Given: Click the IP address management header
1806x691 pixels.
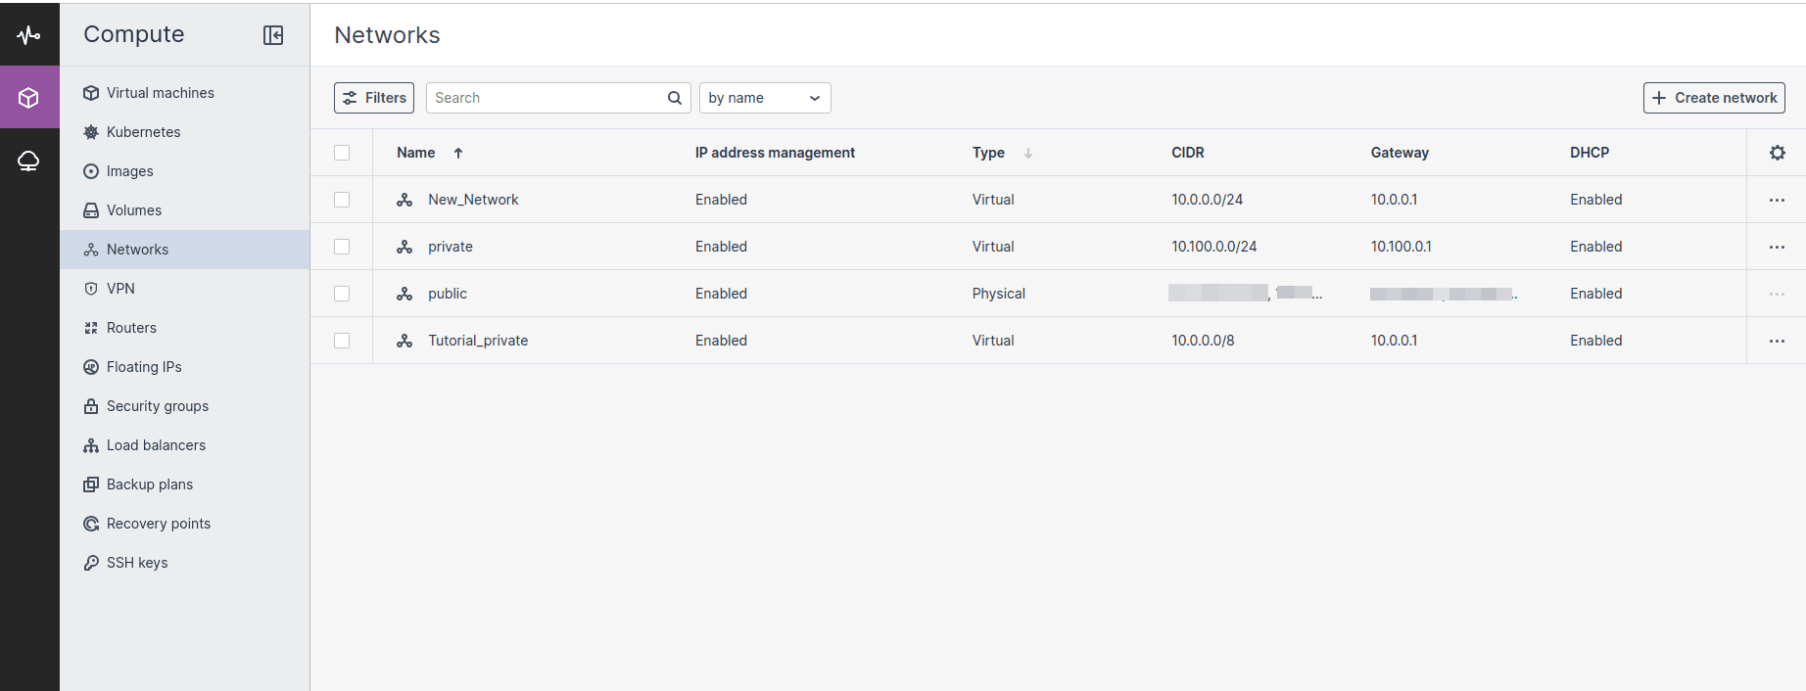Looking at the screenshot, I should pyautogui.click(x=775, y=153).
